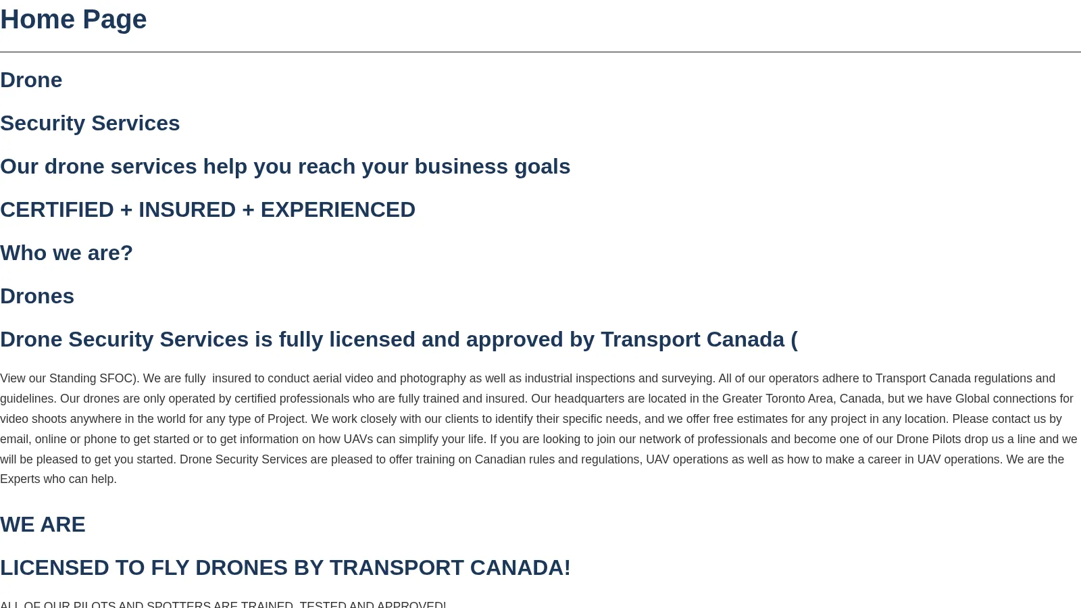Click the "Drones" heading
The image size is (1081, 608).
pos(37,296)
